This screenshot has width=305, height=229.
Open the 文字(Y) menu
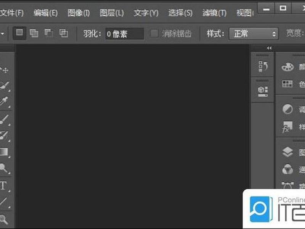pyautogui.click(x=146, y=13)
